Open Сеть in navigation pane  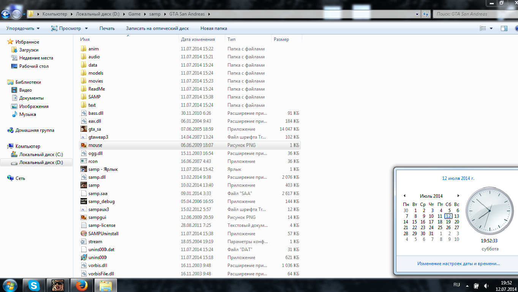pos(20,178)
